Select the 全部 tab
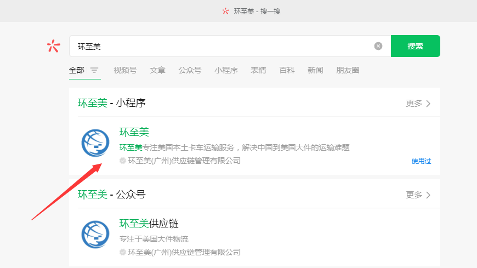 point(77,70)
